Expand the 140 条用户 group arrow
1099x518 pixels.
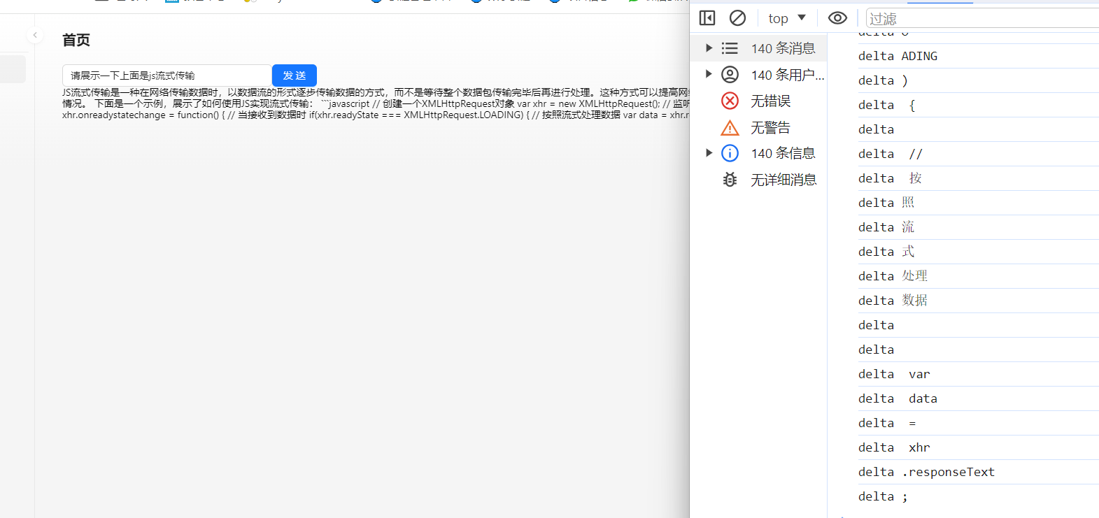[709, 74]
